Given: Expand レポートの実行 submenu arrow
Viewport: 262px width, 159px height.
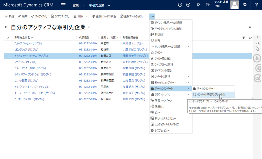Looking at the screenshot, I should (189, 76).
